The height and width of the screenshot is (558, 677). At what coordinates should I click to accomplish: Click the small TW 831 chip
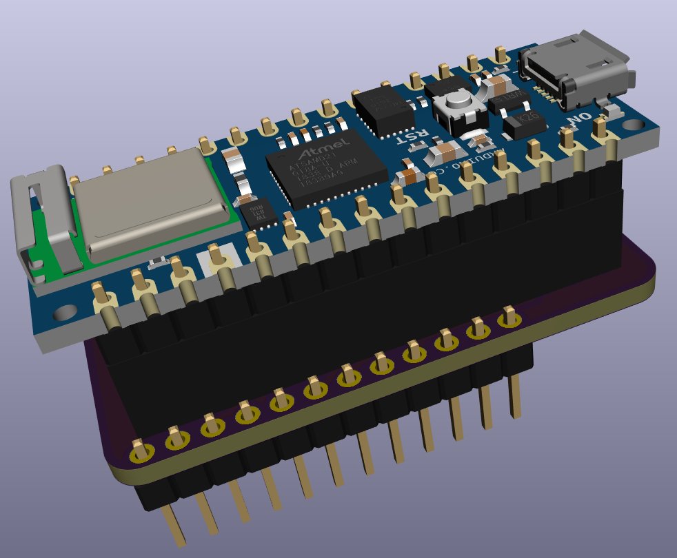pyautogui.click(x=260, y=213)
